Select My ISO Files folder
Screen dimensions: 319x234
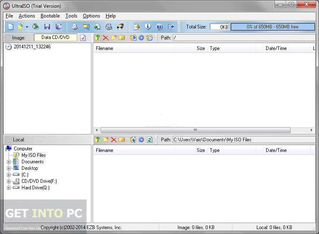point(34,155)
